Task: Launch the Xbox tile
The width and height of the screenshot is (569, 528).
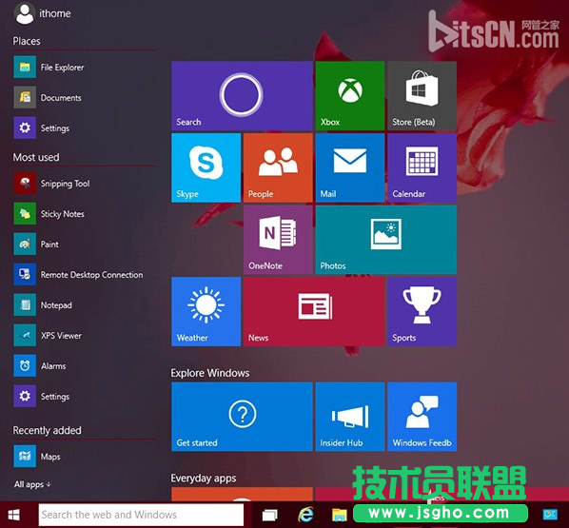Action: (x=350, y=96)
